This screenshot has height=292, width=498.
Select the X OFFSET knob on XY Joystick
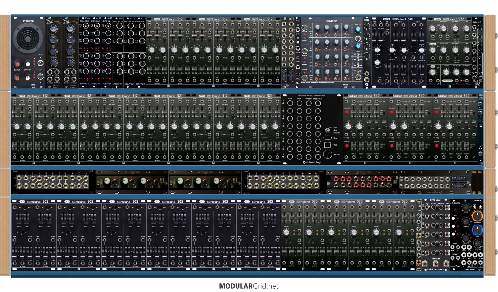pyautogui.click(x=28, y=64)
